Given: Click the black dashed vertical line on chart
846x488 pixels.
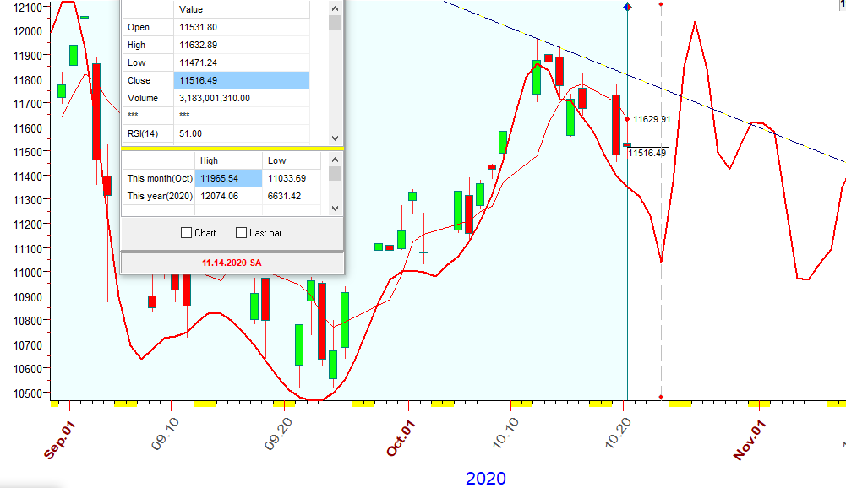Looking at the screenshot, I should pos(696,253).
